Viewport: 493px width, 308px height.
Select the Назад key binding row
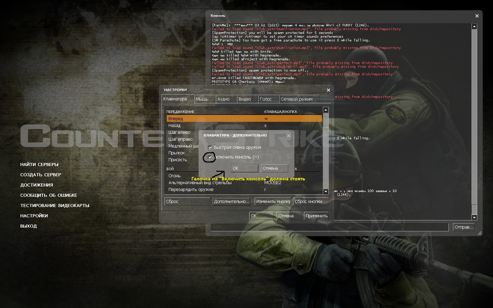244,126
